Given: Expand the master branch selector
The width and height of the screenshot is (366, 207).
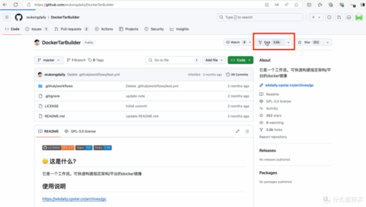Looking at the screenshot, I should coord(48,60).
